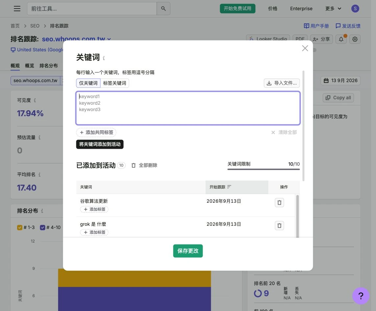Image resolution: width=376 pixels, height=311 pixels.
Task: Open notifications bell icon
Action: click(341, 39)
